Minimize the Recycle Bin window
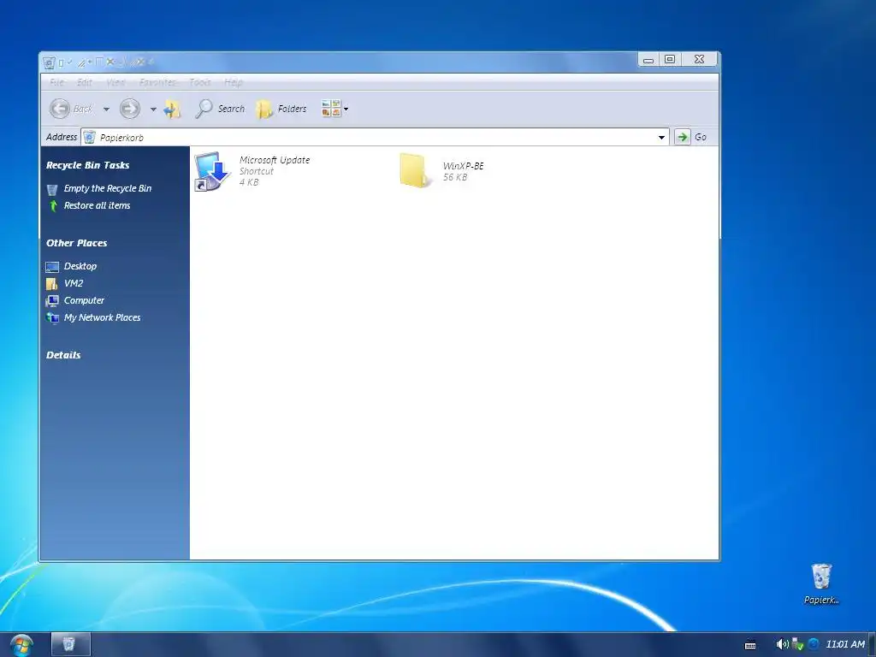This screenshot has height=657, width=876. point(648,59)
